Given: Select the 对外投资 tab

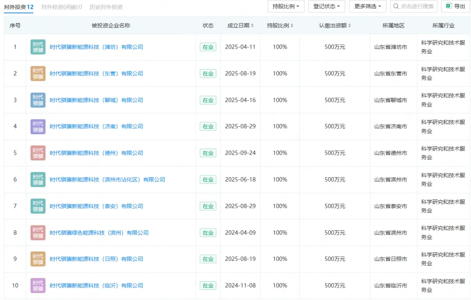Looking at the screenshot, I should pyautogui.click(x=19, y=7).
